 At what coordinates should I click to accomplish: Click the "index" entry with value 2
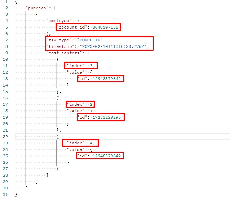[82, 104]
